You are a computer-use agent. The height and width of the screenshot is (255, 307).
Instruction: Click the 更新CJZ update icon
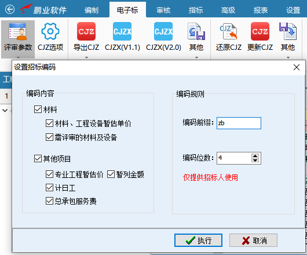(x=260, y=31)
